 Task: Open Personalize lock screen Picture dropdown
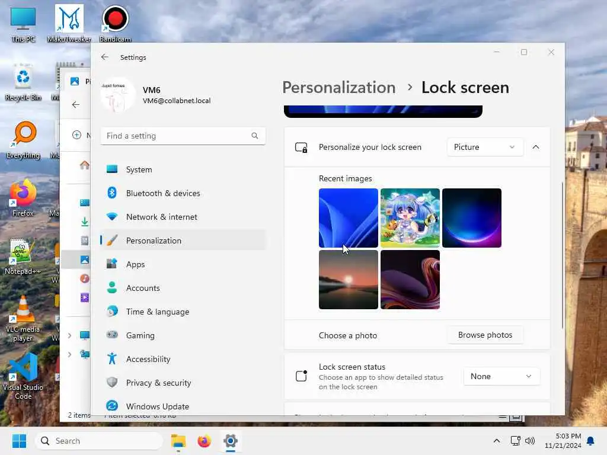pos(485,147)
